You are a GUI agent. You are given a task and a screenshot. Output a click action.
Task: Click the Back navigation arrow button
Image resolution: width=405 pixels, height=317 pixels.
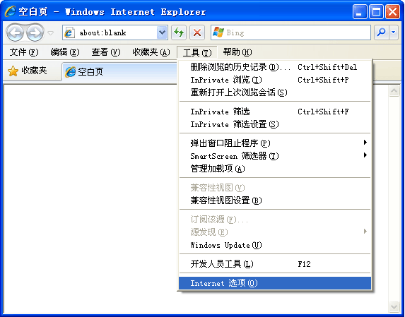[x=15, y=32]
